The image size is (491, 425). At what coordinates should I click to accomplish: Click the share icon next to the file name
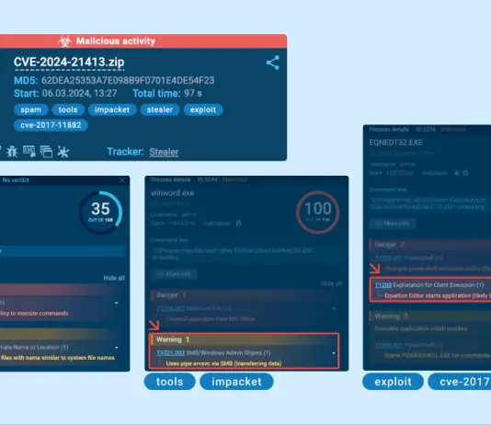pos(273,63)
